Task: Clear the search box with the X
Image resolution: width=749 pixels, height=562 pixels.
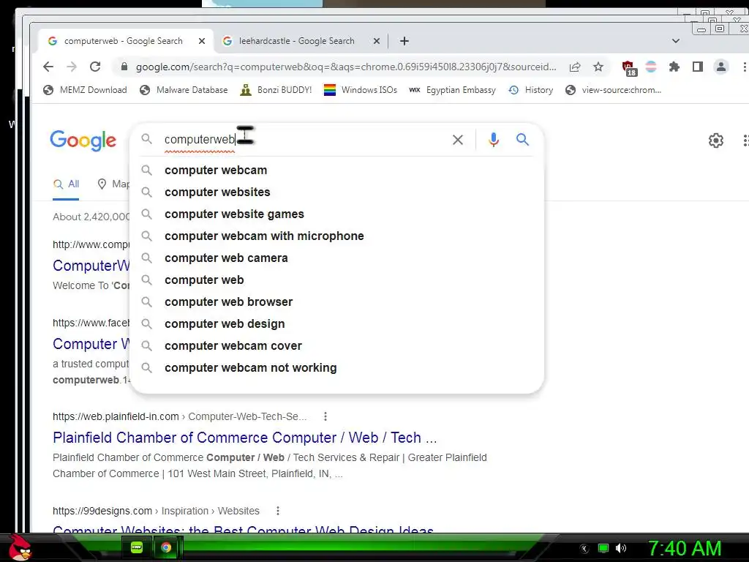Action: [x=458, y=140]
